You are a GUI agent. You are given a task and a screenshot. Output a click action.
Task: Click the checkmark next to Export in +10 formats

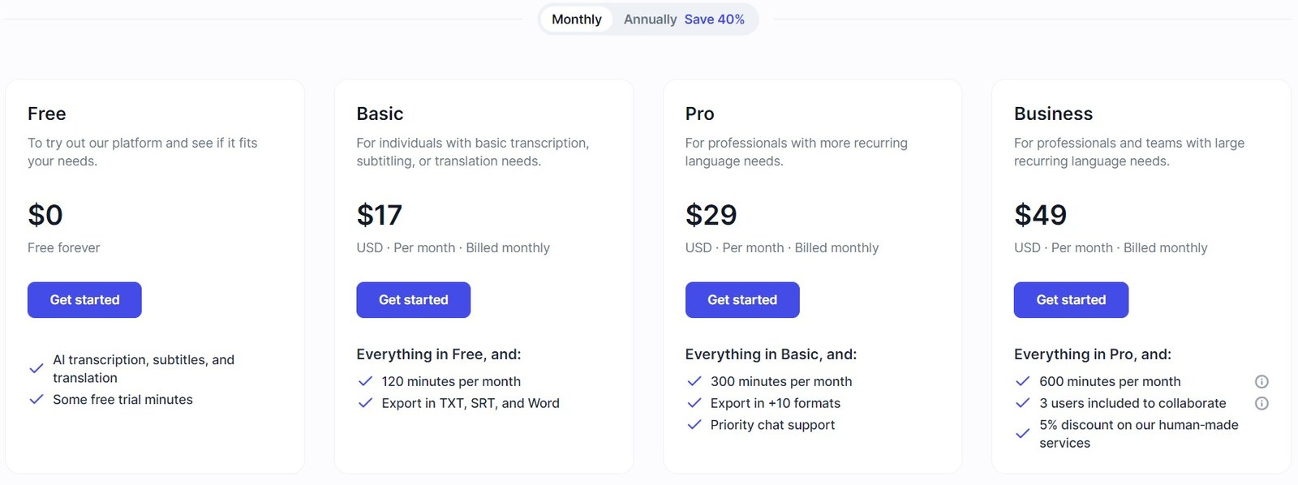click(694, 403)
